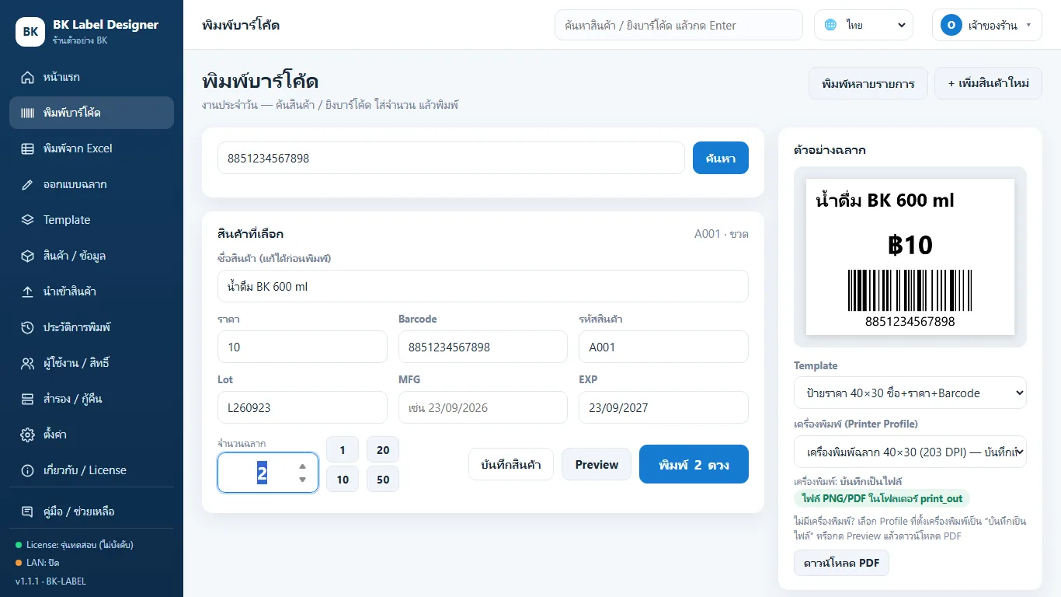1061x597 pixels.
Task: Click the layers icon beside Template
Action: click(x=28, y=220)
